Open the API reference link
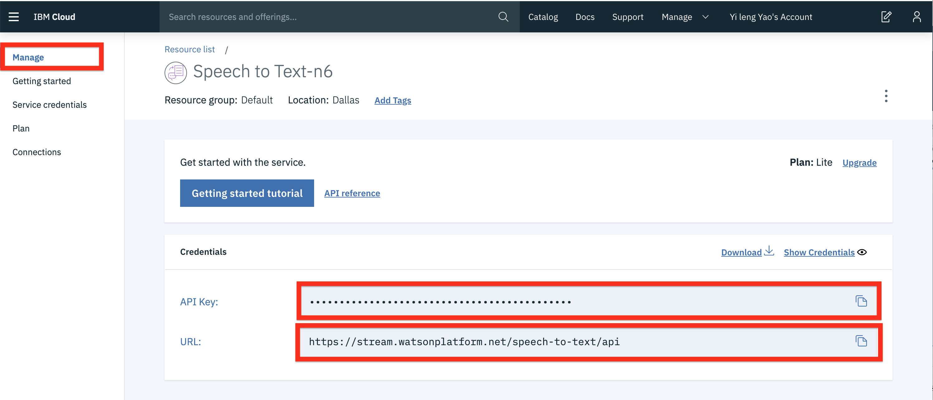 pyautogui.click(x=352, y=193)
